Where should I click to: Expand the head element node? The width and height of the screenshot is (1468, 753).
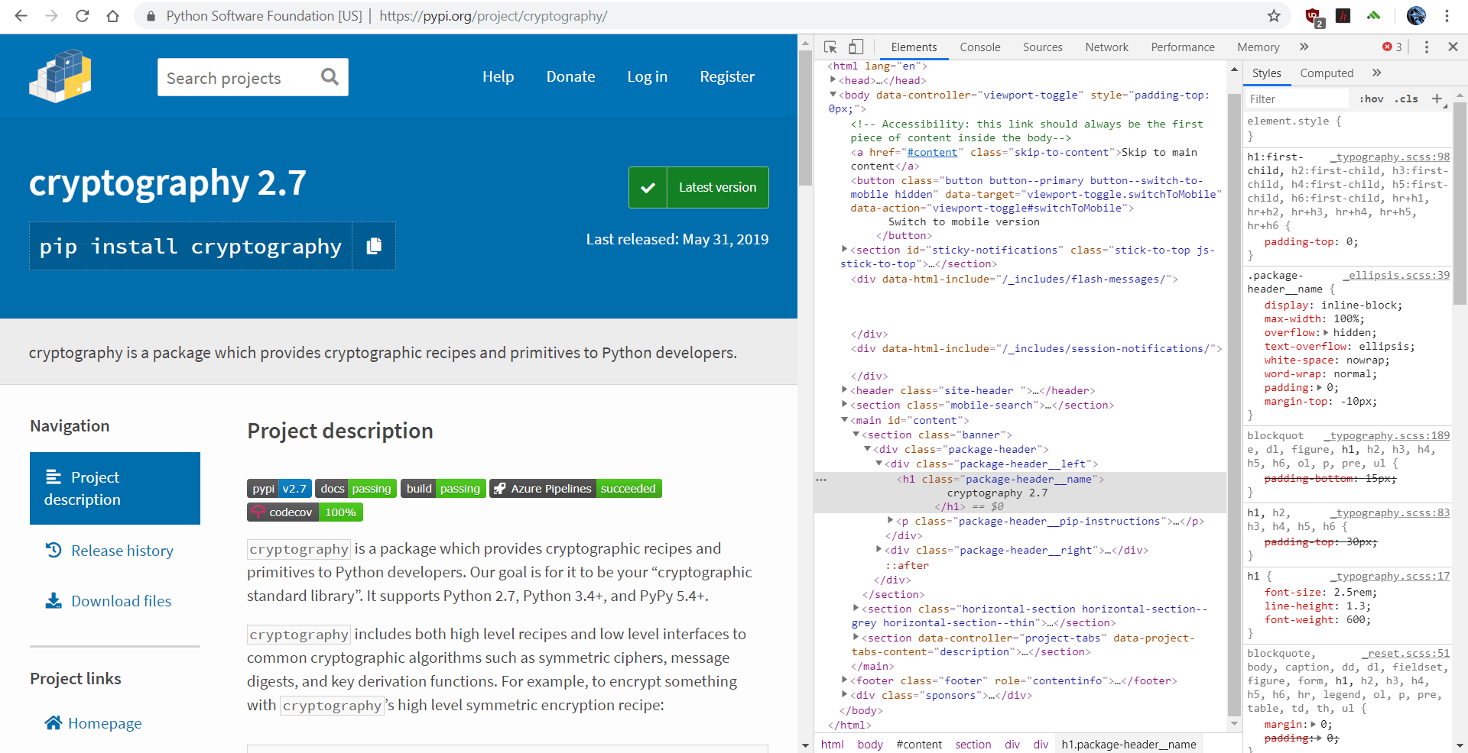pos(833,80)
